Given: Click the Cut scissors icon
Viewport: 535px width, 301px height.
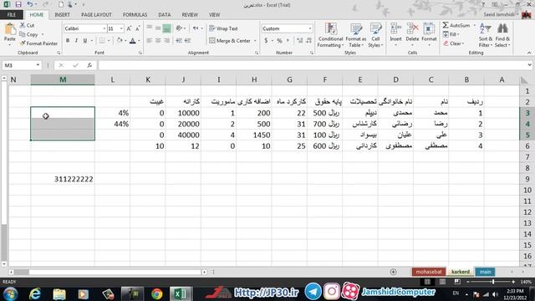Looking at the screenshot, I should (23, 25).
